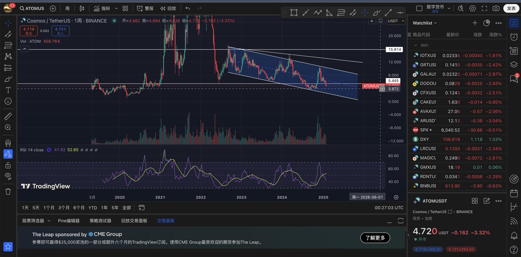Click the 4.721 买入 buy button
Viewport: 521px width, 257px height.
coord(59,31)
